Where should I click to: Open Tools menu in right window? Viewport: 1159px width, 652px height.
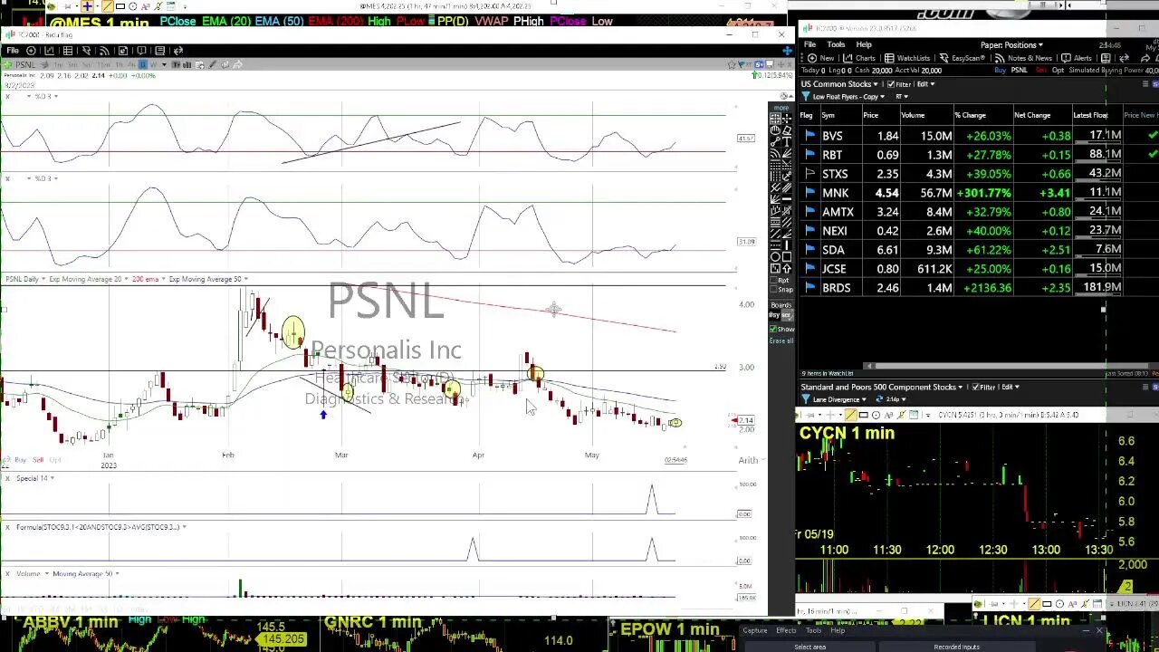(836, 44)
